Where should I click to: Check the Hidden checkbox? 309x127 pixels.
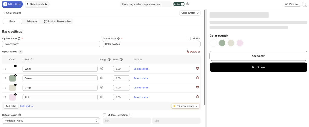point(189,39)
